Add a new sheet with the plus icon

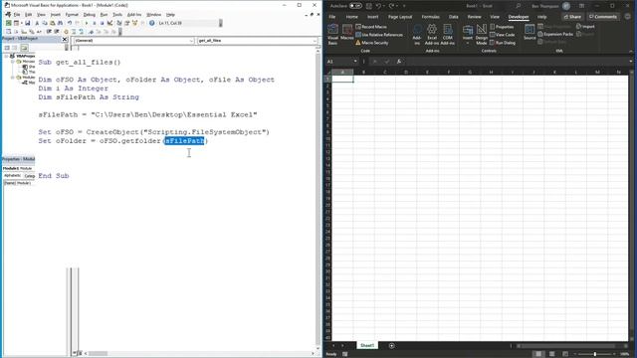[x=391, y=346]
